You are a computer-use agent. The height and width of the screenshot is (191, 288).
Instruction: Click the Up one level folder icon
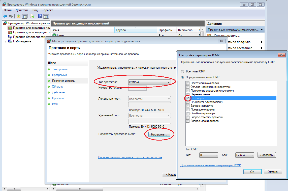(x=19, y=16)
